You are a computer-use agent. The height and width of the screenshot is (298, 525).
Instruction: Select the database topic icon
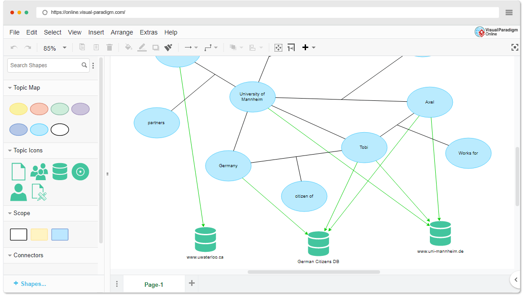[x=60, y=171]
